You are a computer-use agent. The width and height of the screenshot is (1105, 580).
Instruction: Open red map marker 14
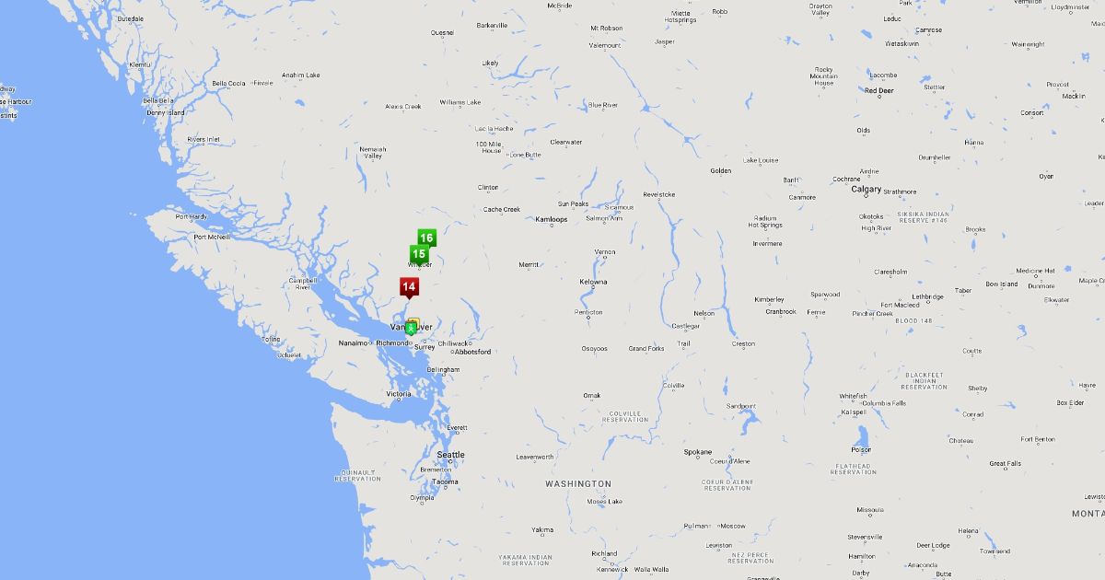click(409, 287)
